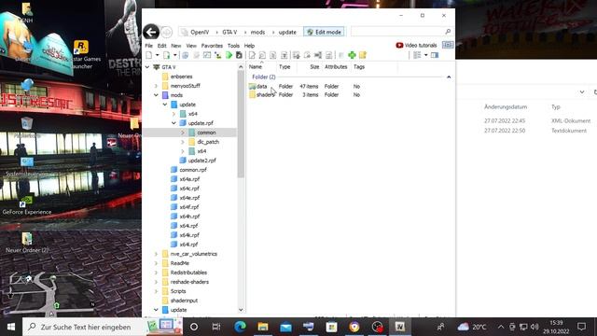Open the view mode dropdown arrow
597x336 pixels.
tap(425, 55)
